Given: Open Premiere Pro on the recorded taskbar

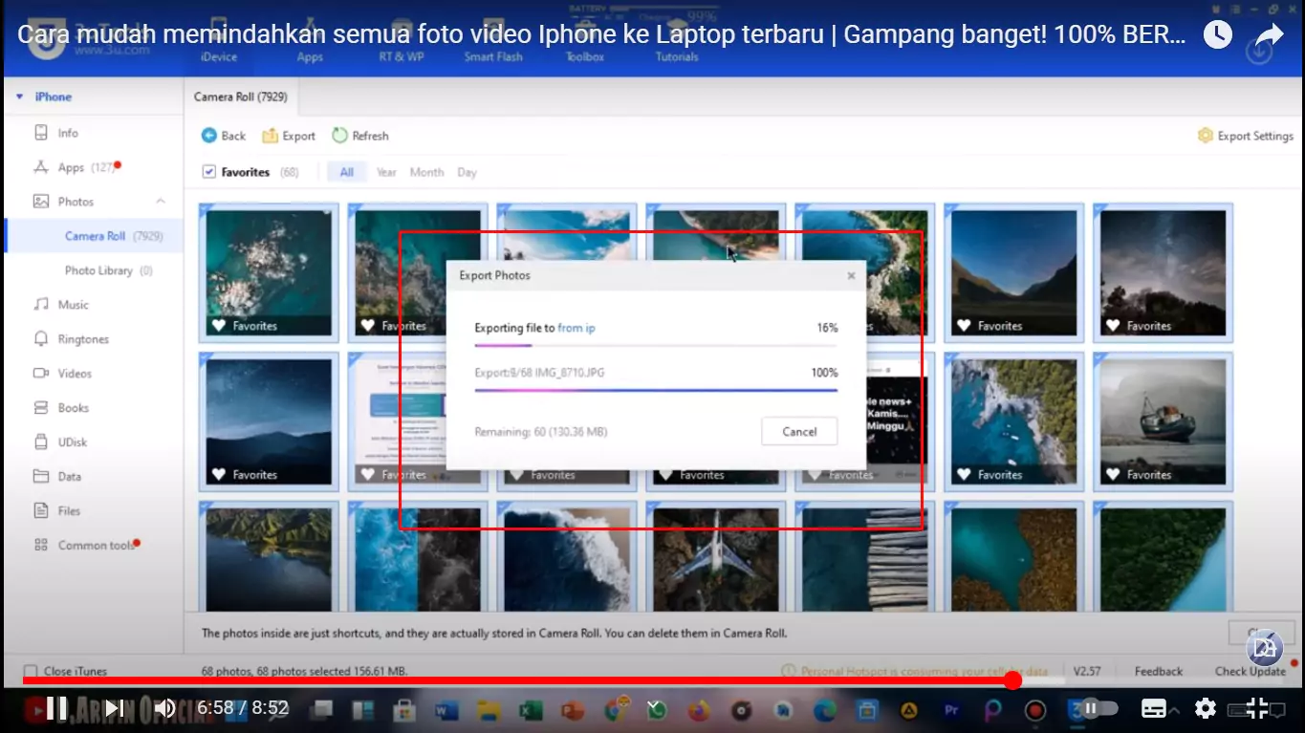Looking at the screenshot, I should tap(951, 710).
